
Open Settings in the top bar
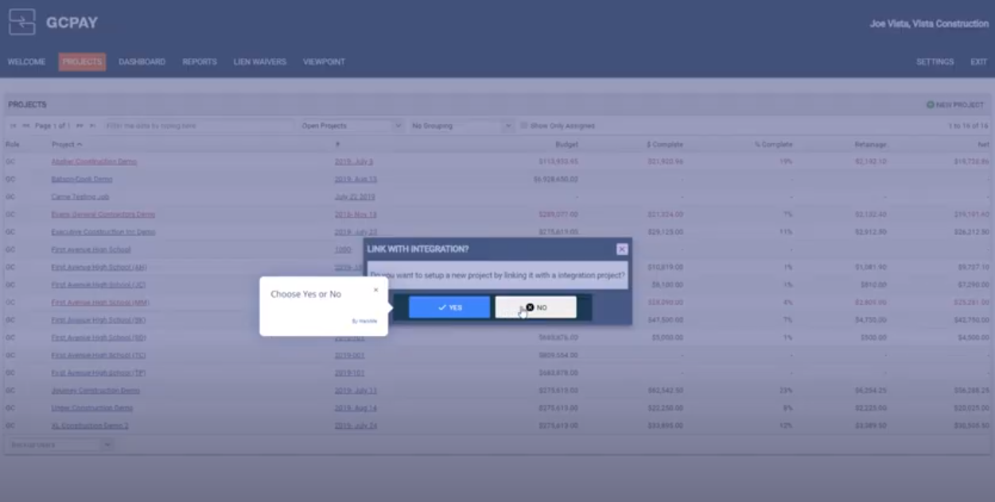point(935,62)
